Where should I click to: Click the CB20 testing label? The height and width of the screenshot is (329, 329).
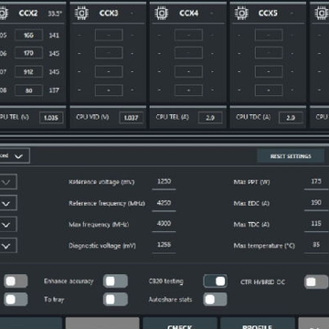(x=166, y=281)
